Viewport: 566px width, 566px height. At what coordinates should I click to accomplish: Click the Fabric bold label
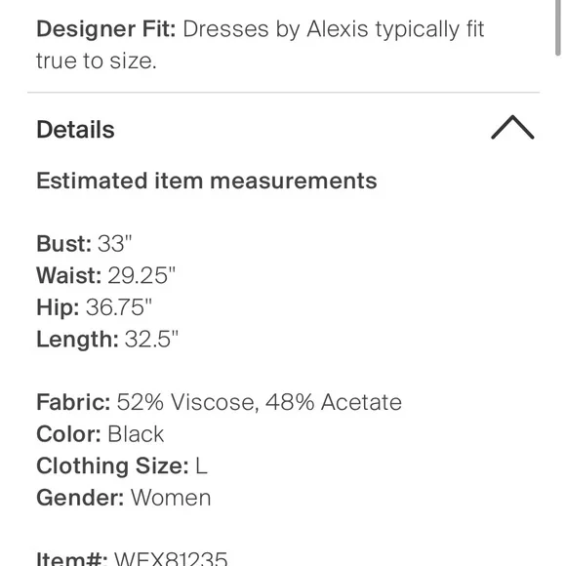pyautogui.click(x=73, y=402)
